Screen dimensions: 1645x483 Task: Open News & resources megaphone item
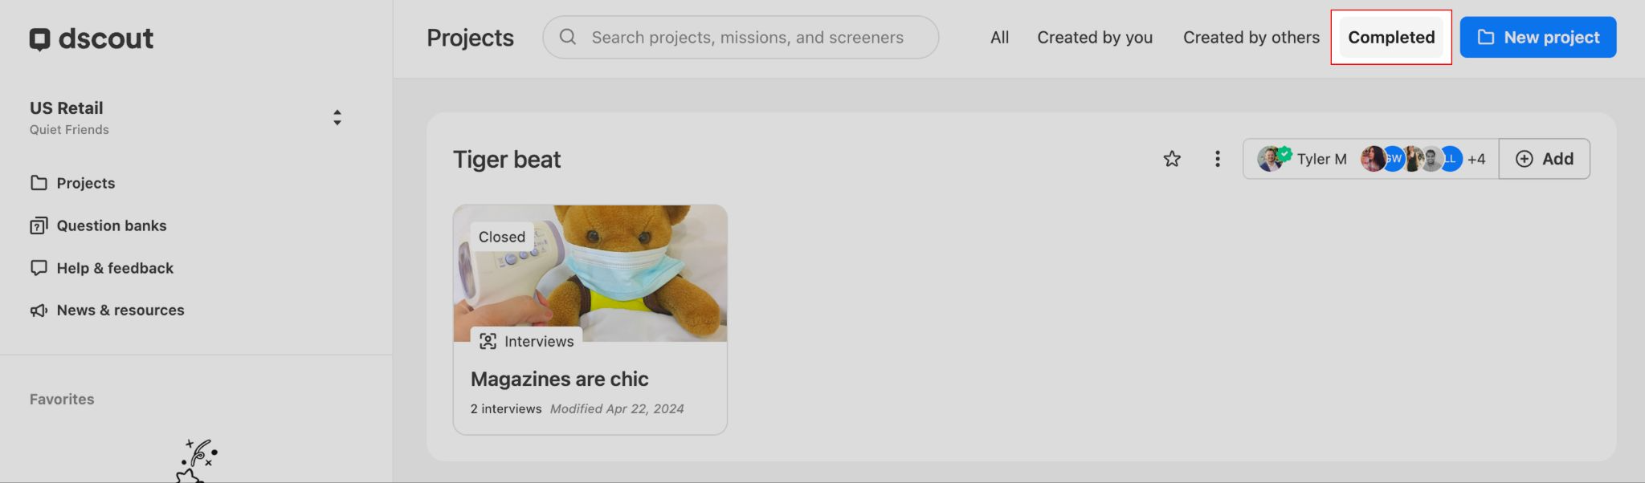[x=39, y=310]
